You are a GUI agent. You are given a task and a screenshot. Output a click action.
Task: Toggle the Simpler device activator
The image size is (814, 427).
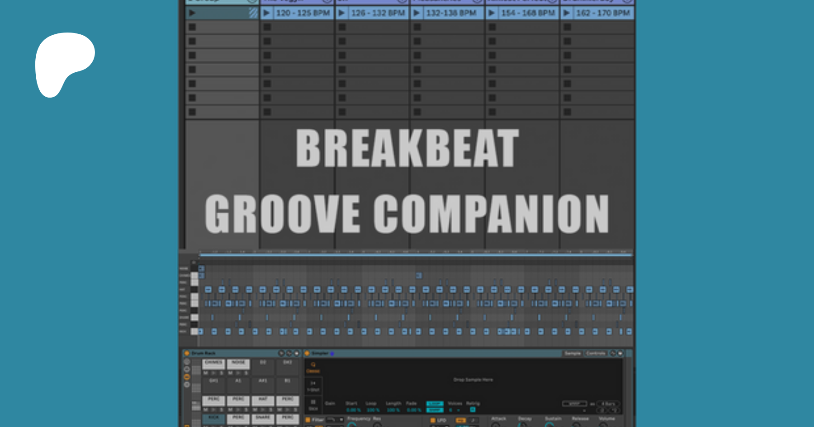coord(307,353)
